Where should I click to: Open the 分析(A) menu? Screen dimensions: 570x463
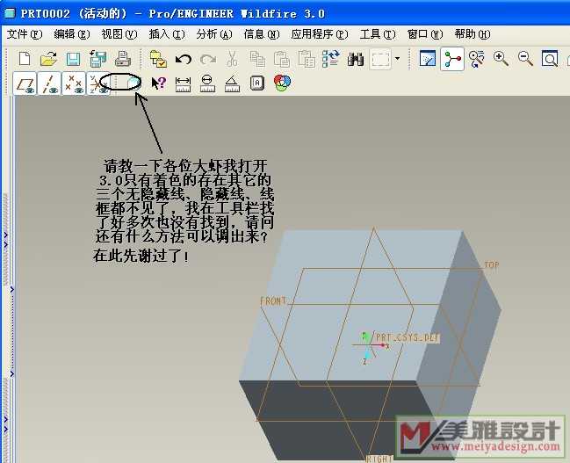[x=214, y=34]
